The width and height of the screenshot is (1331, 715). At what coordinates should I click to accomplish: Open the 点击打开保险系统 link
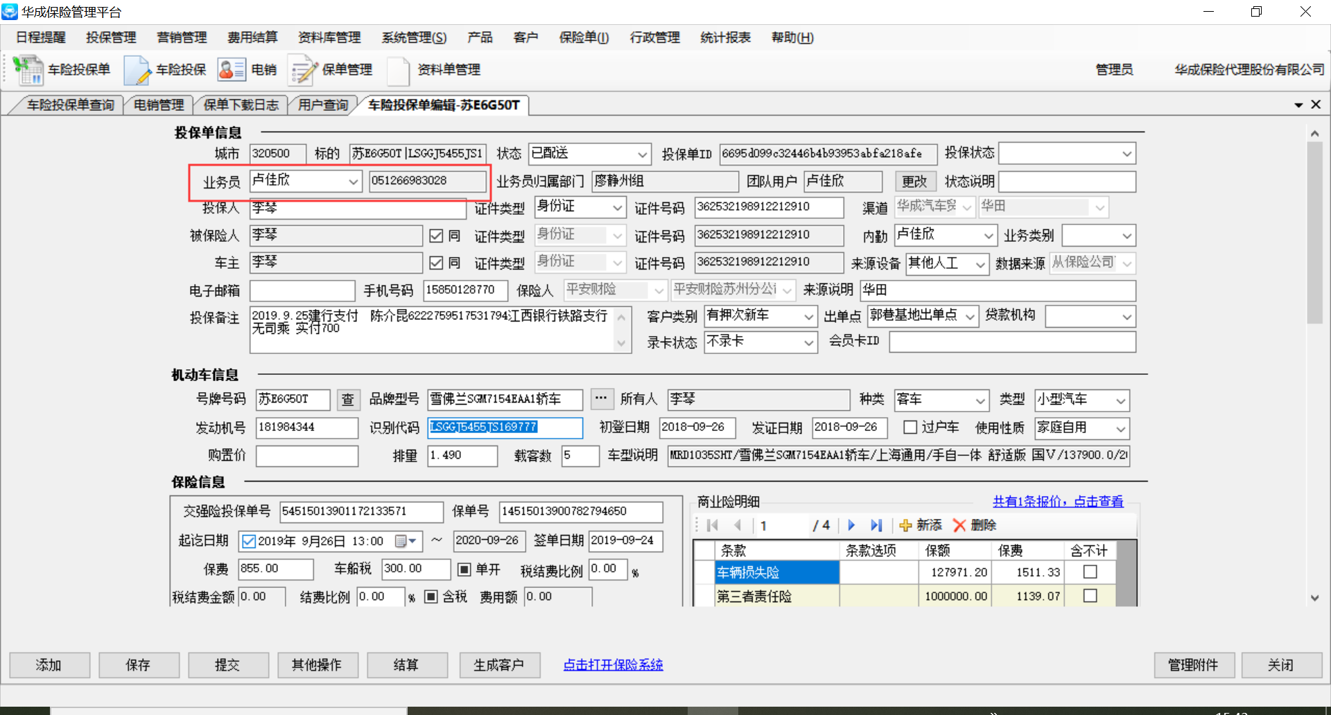click(x=613, y=665)
